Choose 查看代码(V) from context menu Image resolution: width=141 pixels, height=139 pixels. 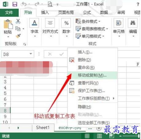click(93, 83)
